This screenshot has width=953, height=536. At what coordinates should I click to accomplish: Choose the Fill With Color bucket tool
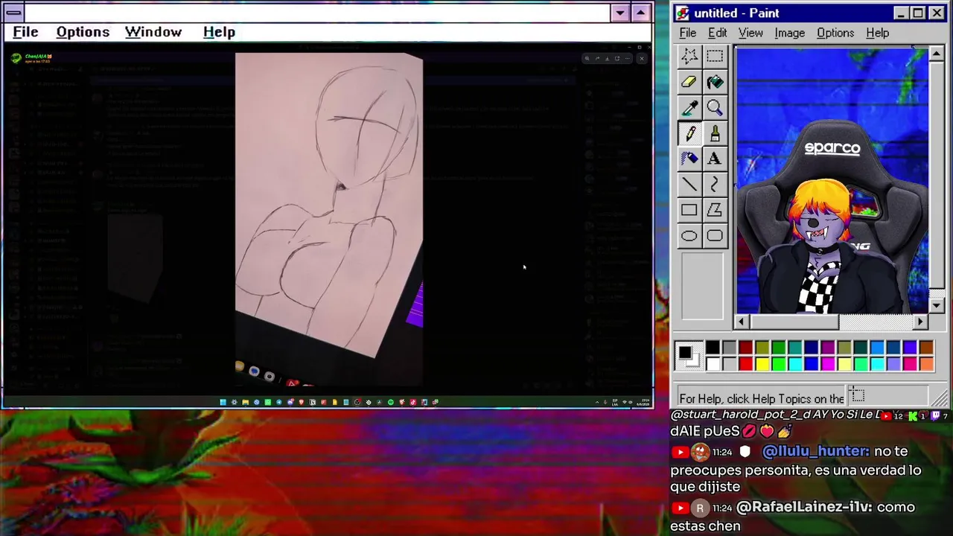(x=715, y=83)
